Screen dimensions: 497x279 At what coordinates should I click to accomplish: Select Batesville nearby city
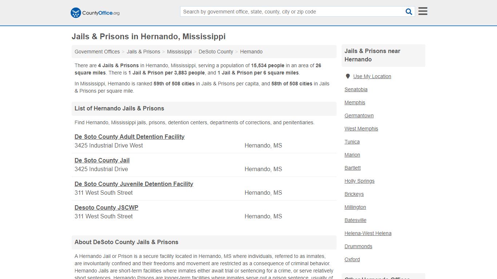point(355,220)
